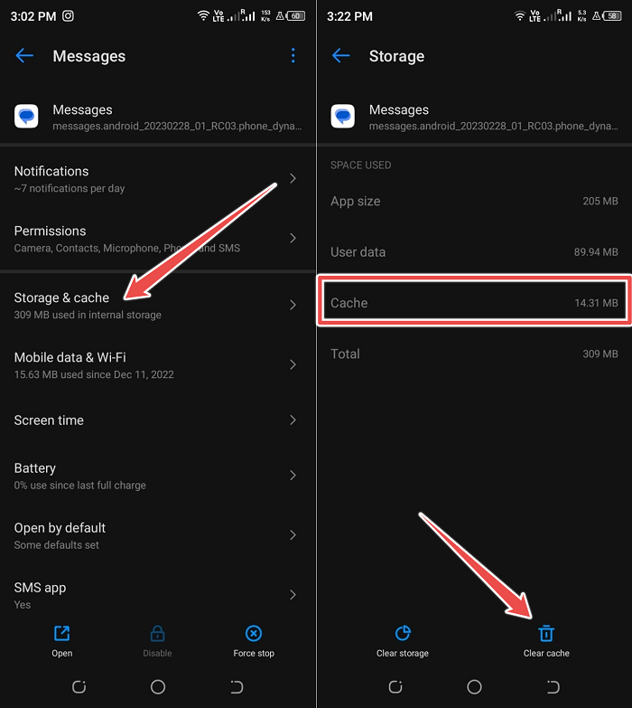Viewport: 632px width, 708px height.
Task: Tap the Clear cache button label
Action: [546, 653]
